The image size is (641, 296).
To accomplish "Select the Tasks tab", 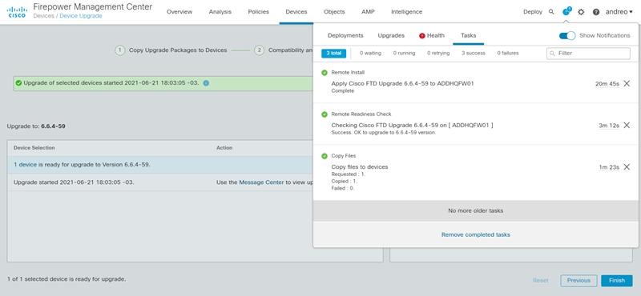I will [x=469, y=35].
